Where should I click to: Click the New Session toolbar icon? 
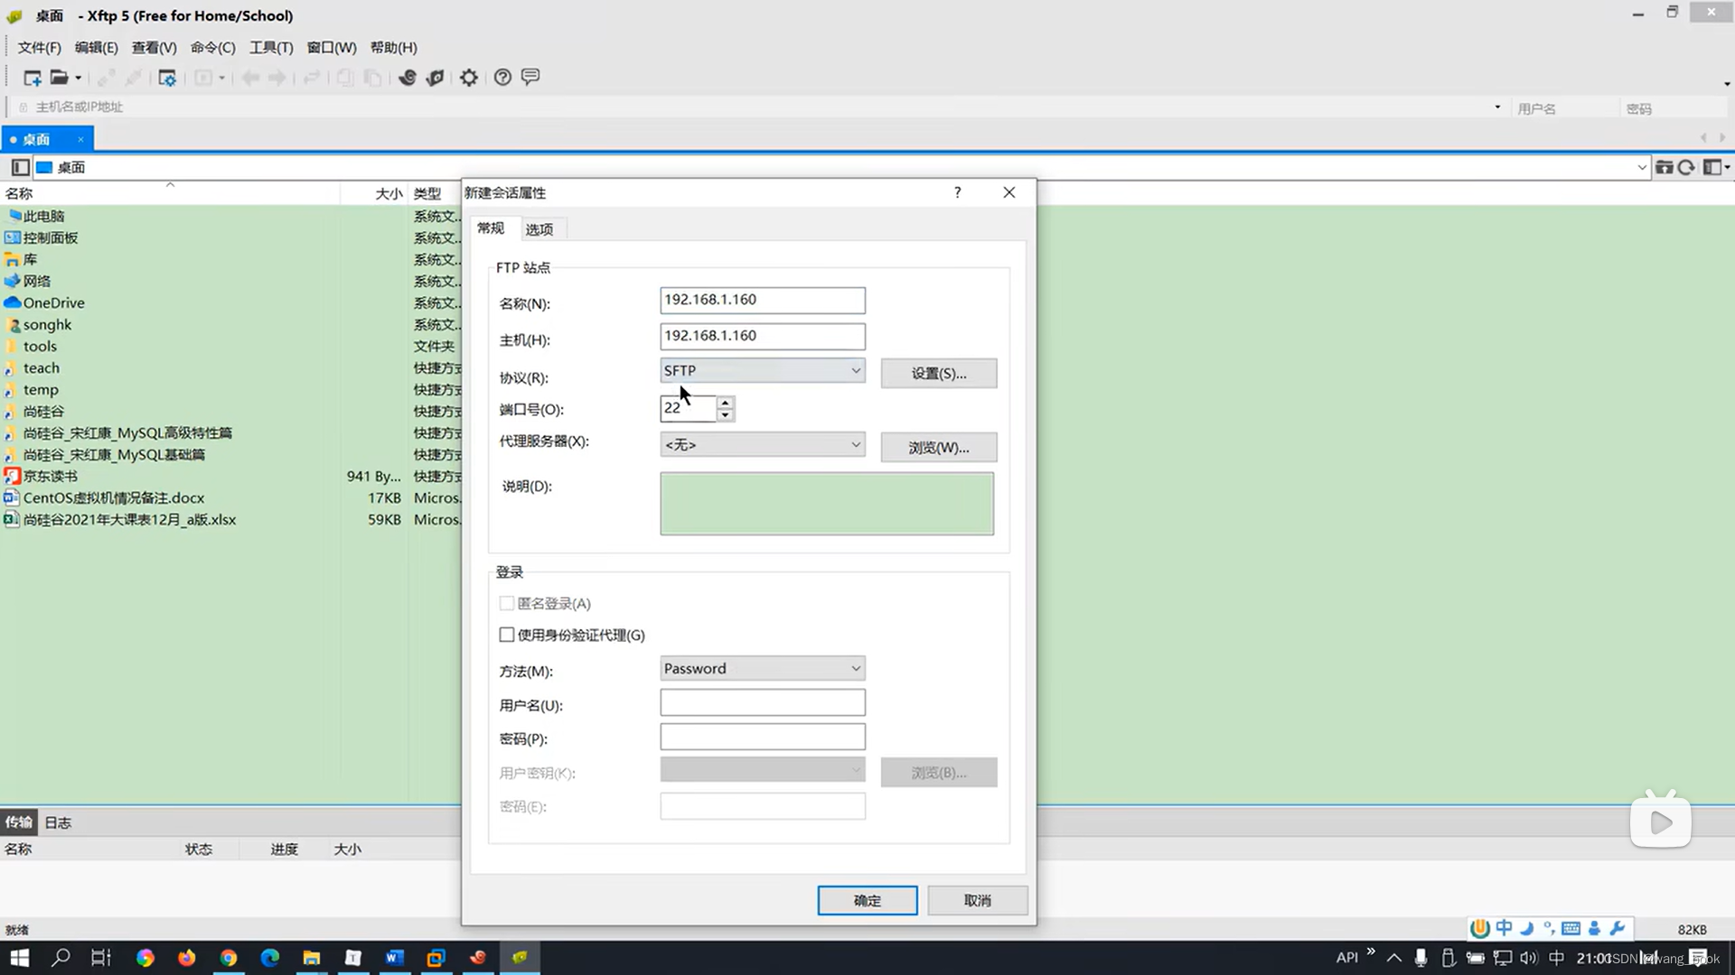tap(32, 78)
